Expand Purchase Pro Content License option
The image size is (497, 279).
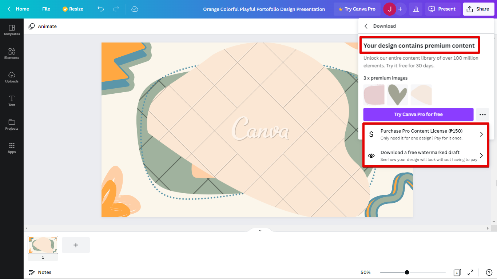click(x=426, y=134)
